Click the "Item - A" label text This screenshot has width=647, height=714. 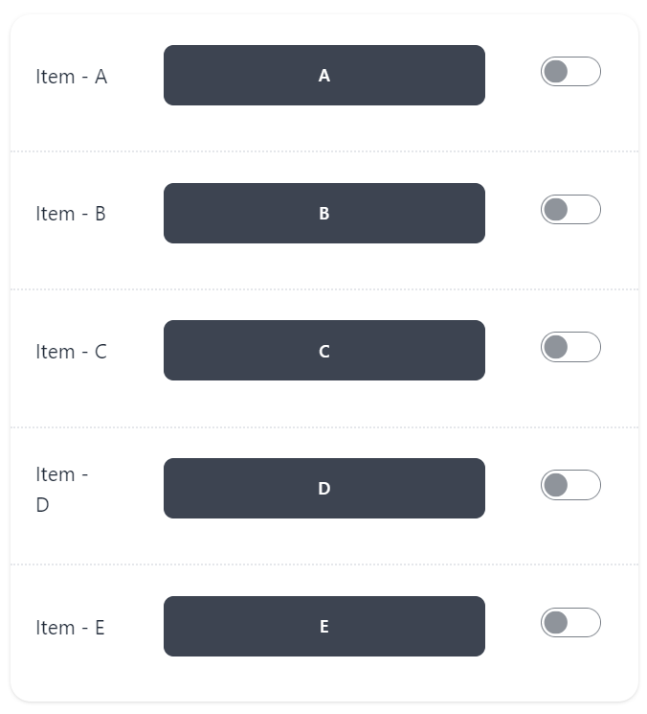coord(72,77)
